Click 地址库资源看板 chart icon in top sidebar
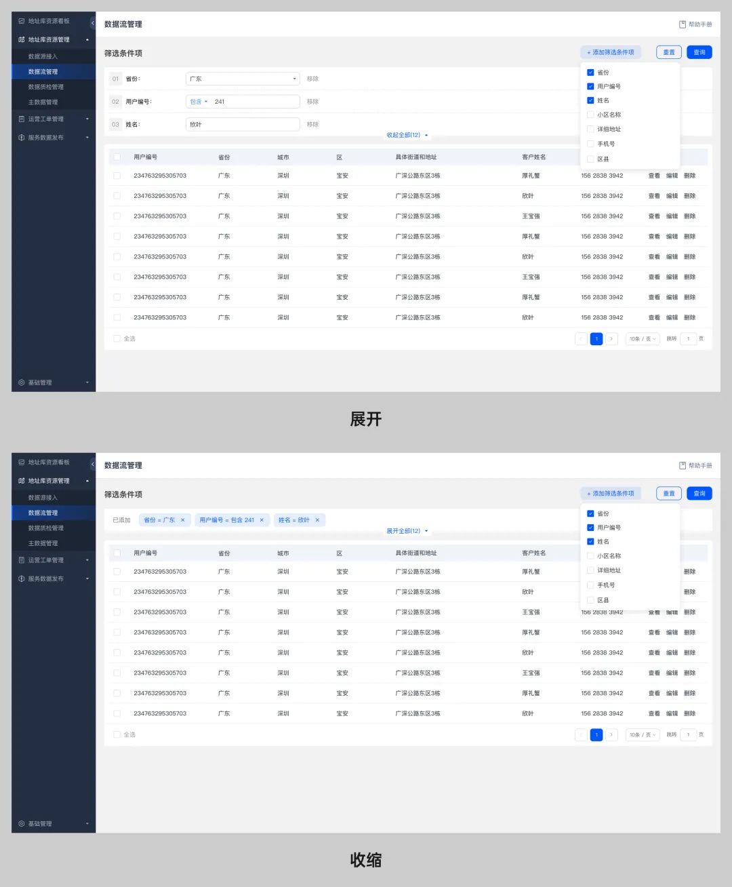 [x=22, y=21]
